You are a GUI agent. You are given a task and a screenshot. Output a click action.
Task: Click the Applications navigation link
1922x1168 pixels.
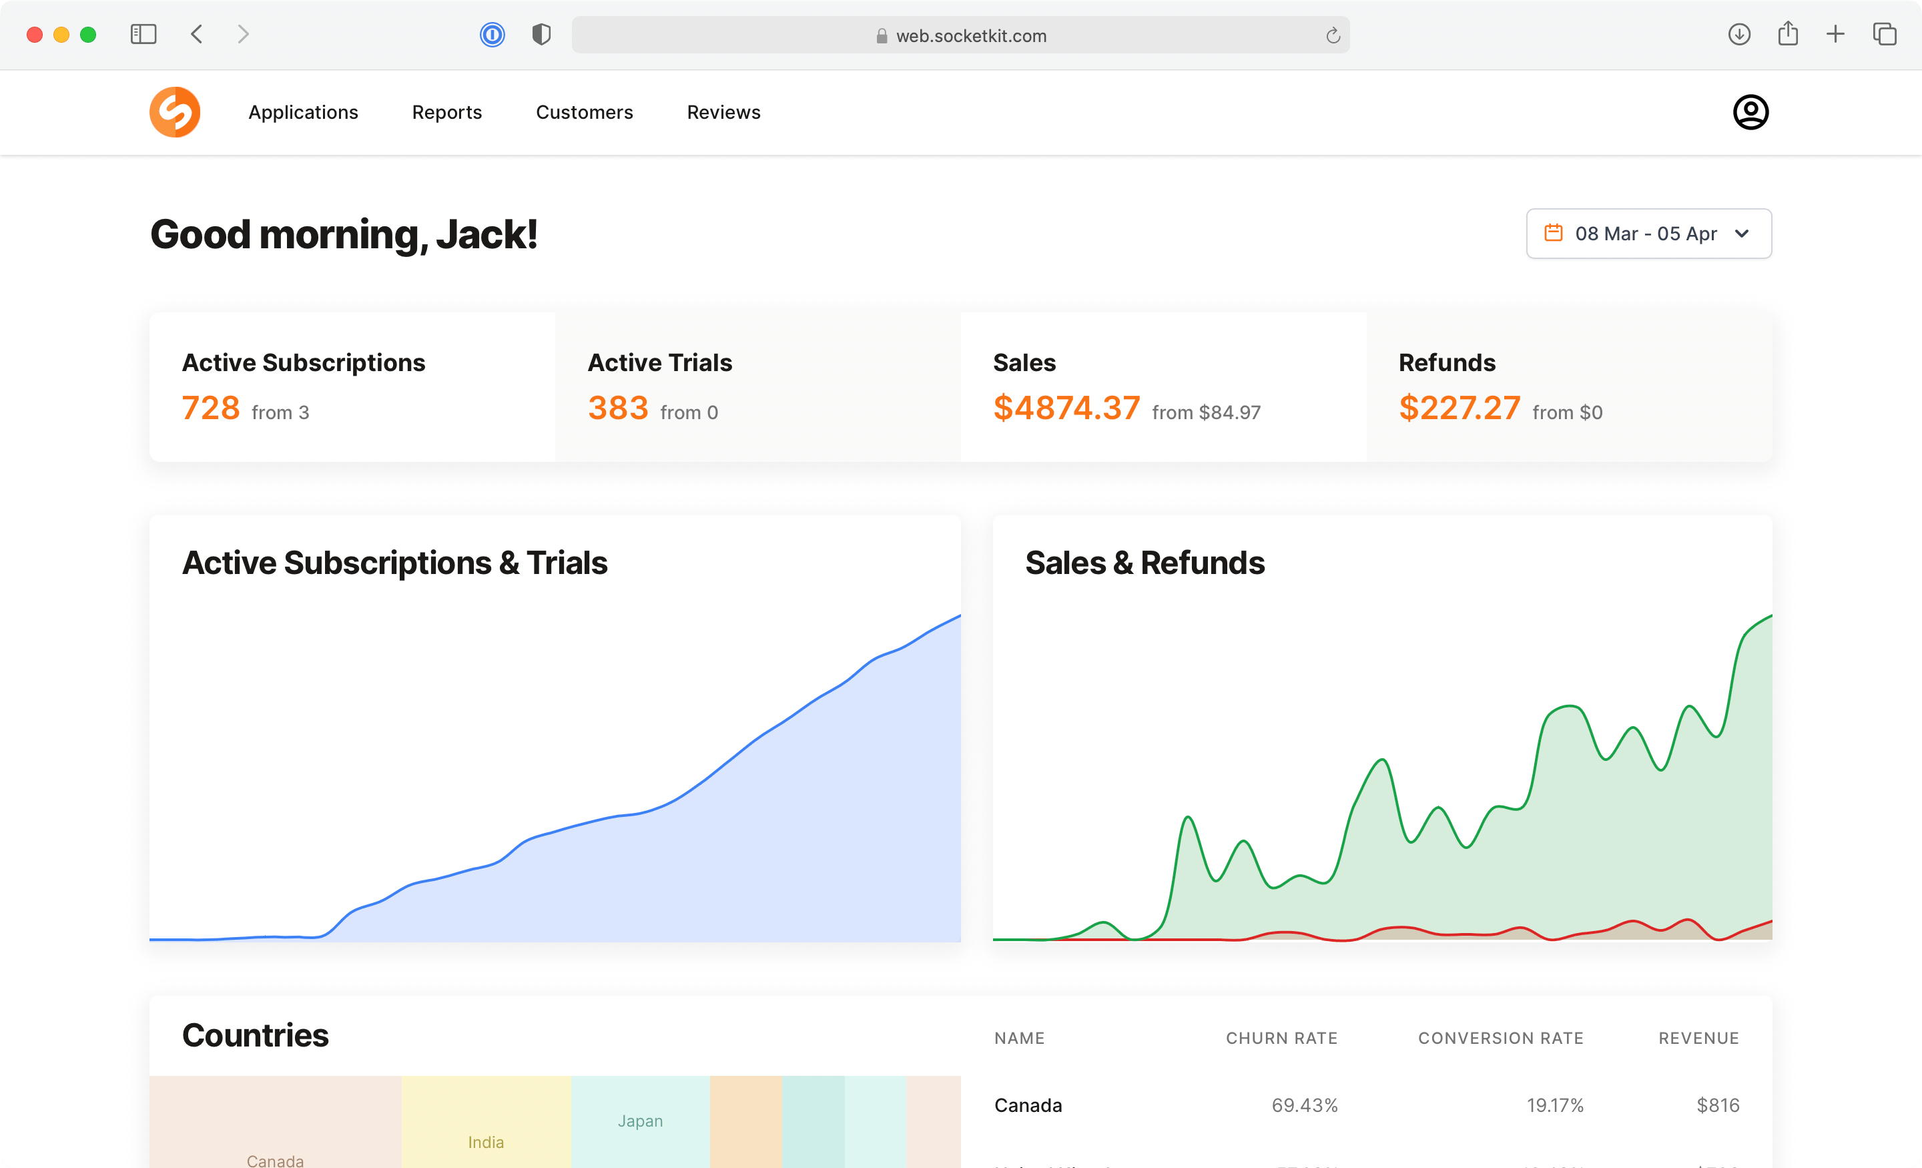pos(303,111)
